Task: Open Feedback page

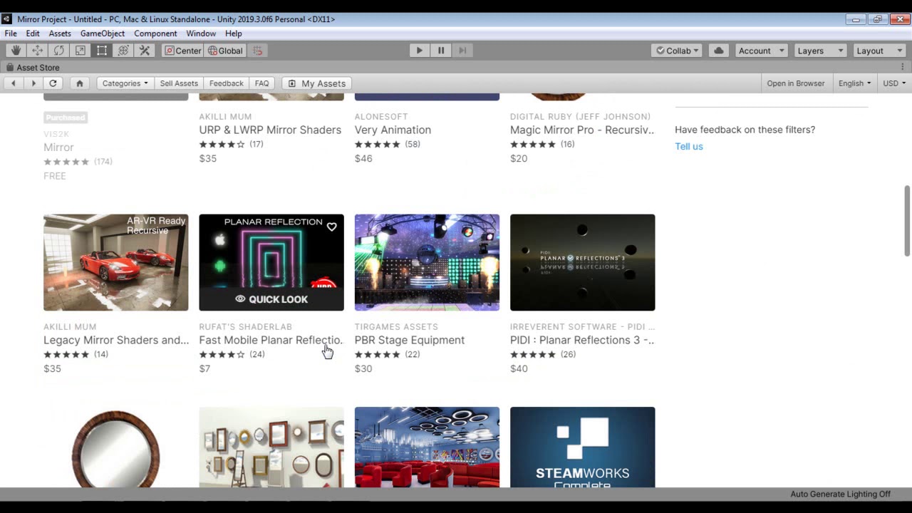Action: 227,83
